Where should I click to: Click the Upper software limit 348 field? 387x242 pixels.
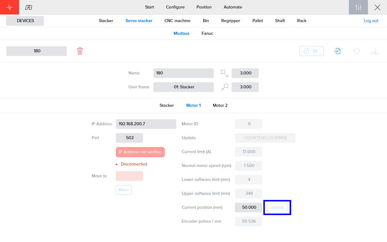[x=249, y=194]
